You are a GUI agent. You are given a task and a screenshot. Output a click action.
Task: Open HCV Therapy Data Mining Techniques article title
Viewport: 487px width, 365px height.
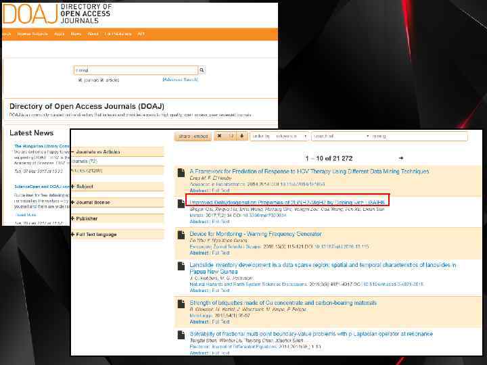coord(309,171)
